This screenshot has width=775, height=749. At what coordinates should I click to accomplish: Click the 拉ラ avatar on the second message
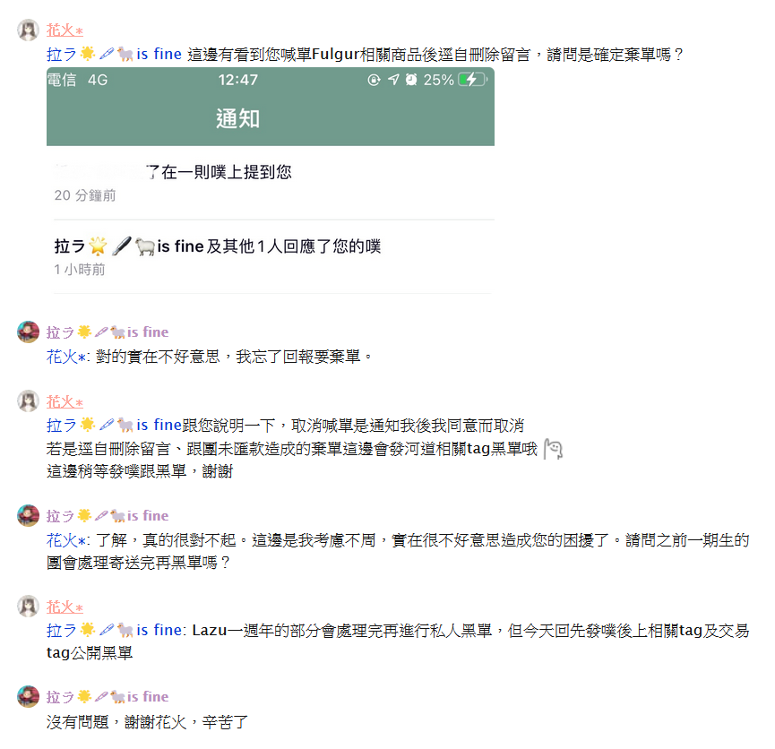(x=28, y=331)
